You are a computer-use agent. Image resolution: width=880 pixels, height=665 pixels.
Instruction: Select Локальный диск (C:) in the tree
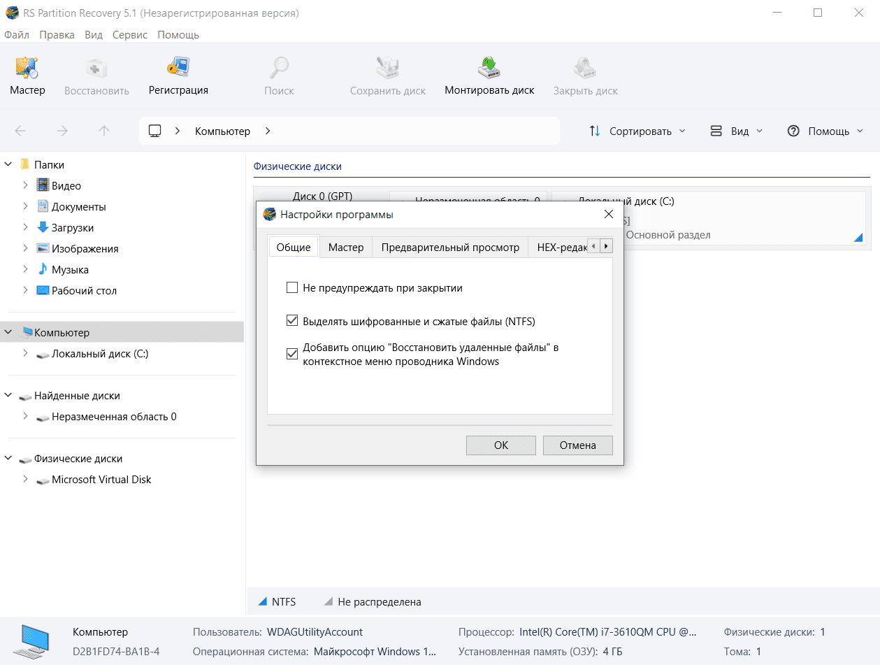click(100, 354)
